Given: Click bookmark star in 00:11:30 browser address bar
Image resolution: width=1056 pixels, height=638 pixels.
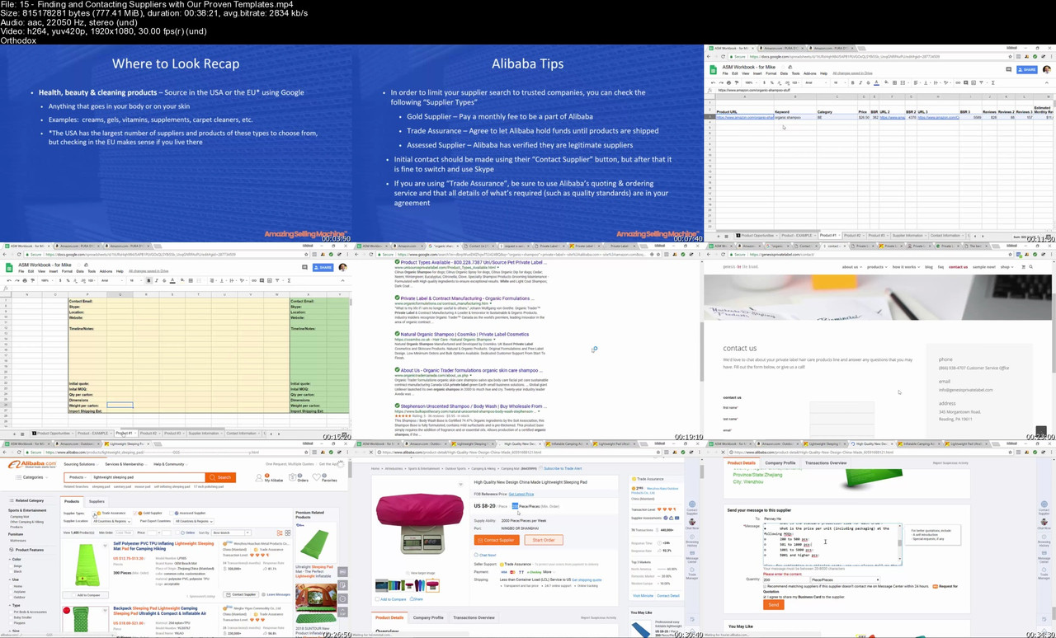Looking at the screenshot, I should [x=1010, y=57].
